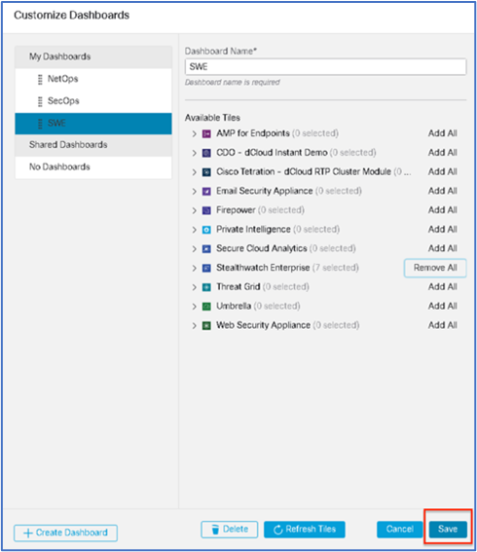
Task: Add All Firepower tiles
Action: coord(443,210)
